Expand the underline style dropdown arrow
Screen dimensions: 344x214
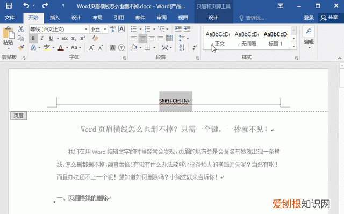point(58,38)
